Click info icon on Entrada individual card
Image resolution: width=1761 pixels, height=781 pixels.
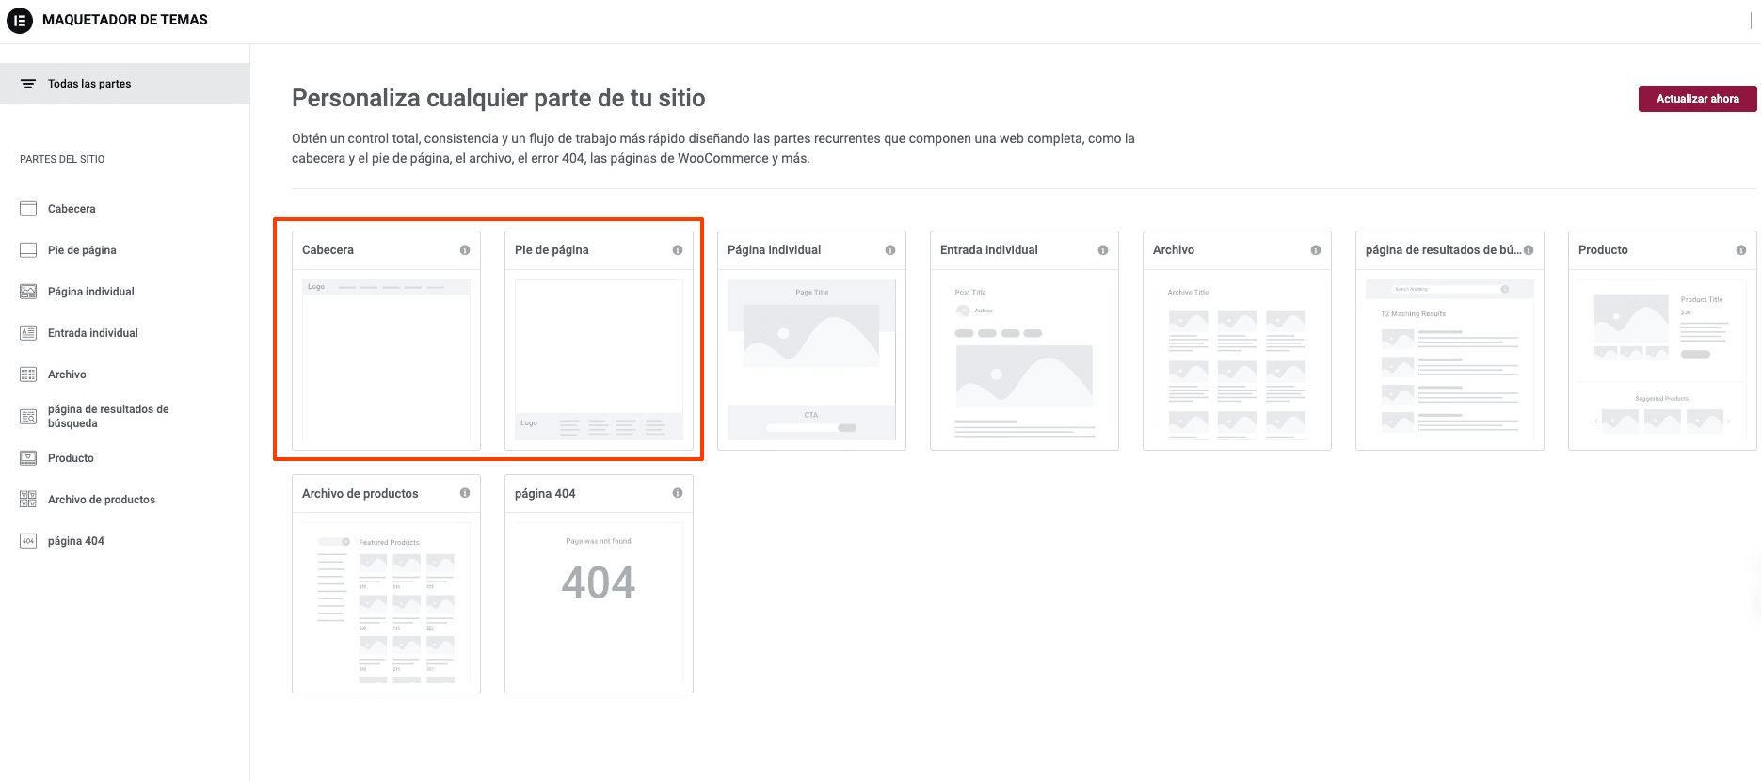coord(1103,250)
